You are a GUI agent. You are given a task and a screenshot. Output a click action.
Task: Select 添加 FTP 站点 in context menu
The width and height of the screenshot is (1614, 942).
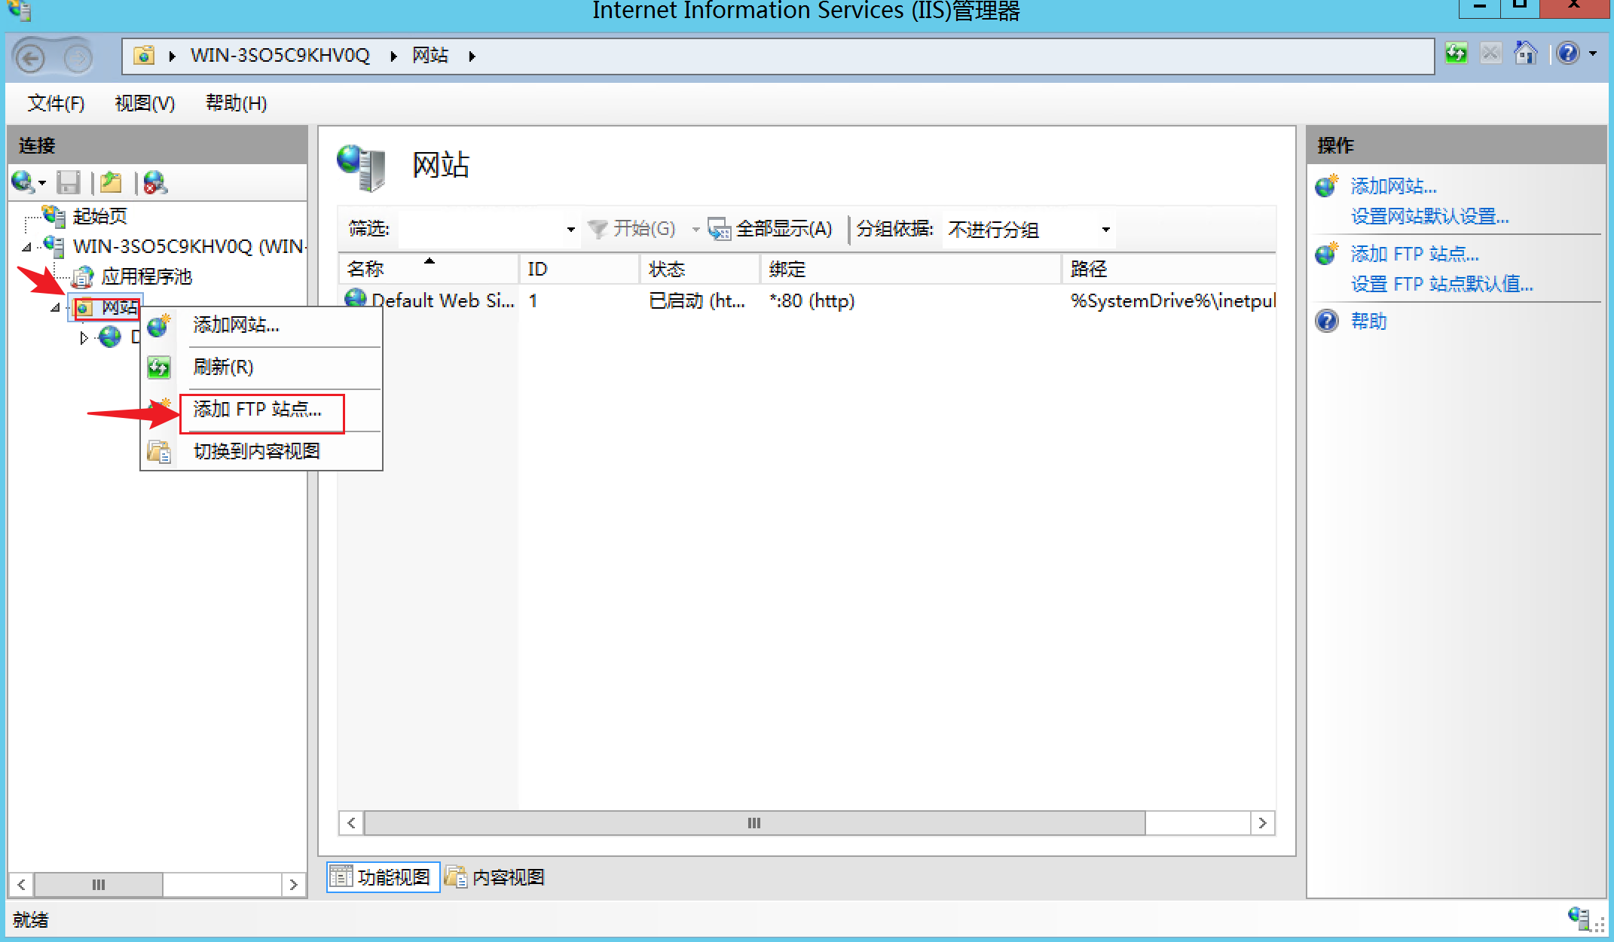click(x=258, y=410)
